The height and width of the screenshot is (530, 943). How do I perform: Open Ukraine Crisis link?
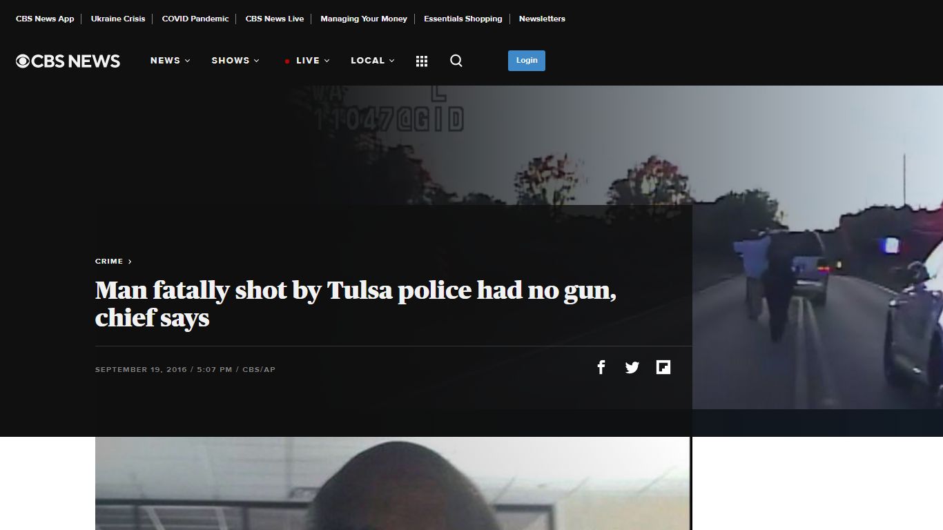click(118, 19)
